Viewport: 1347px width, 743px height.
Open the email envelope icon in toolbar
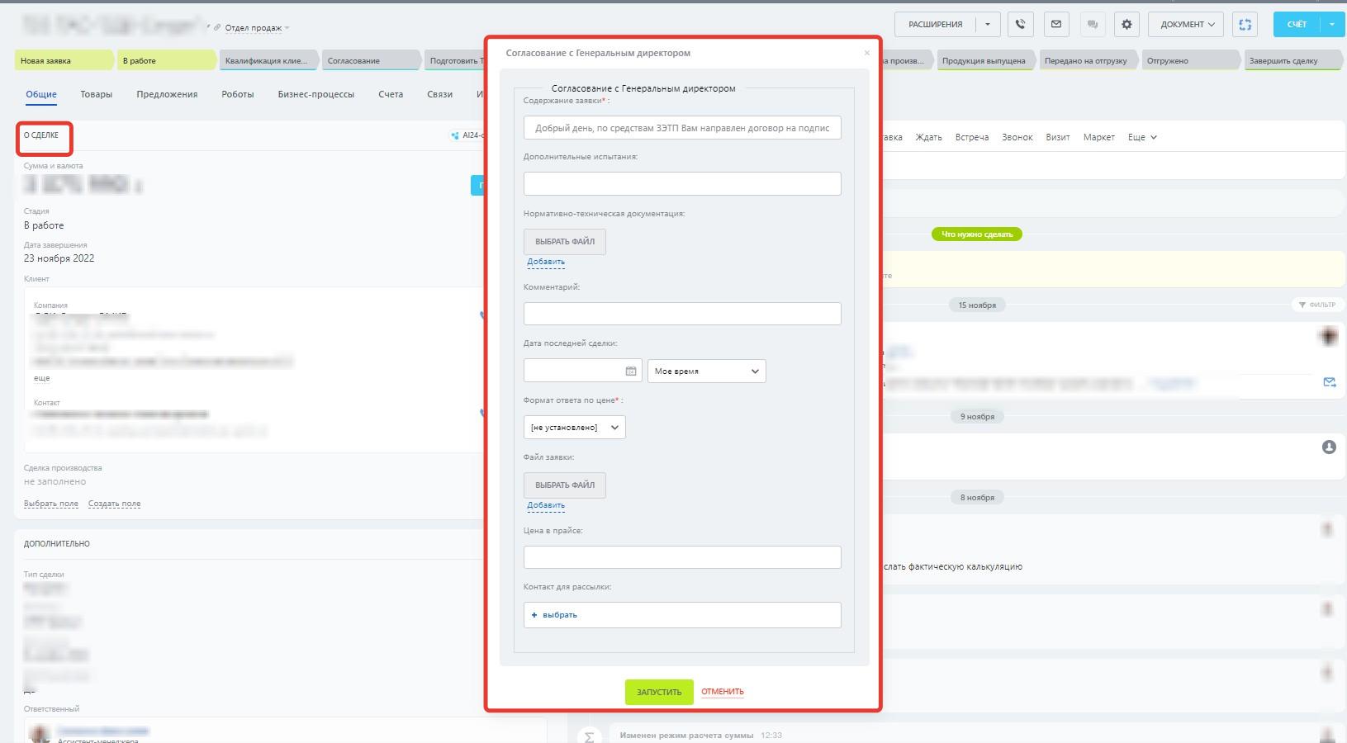click(1056, 25)
